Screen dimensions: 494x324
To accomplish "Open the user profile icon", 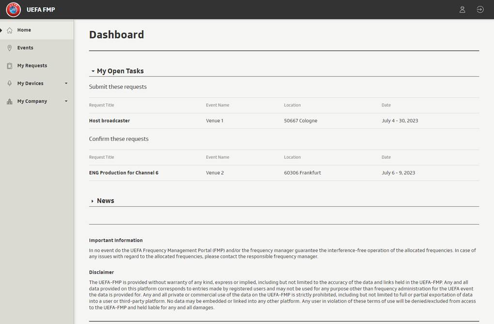I will click(x=462, y=10).
